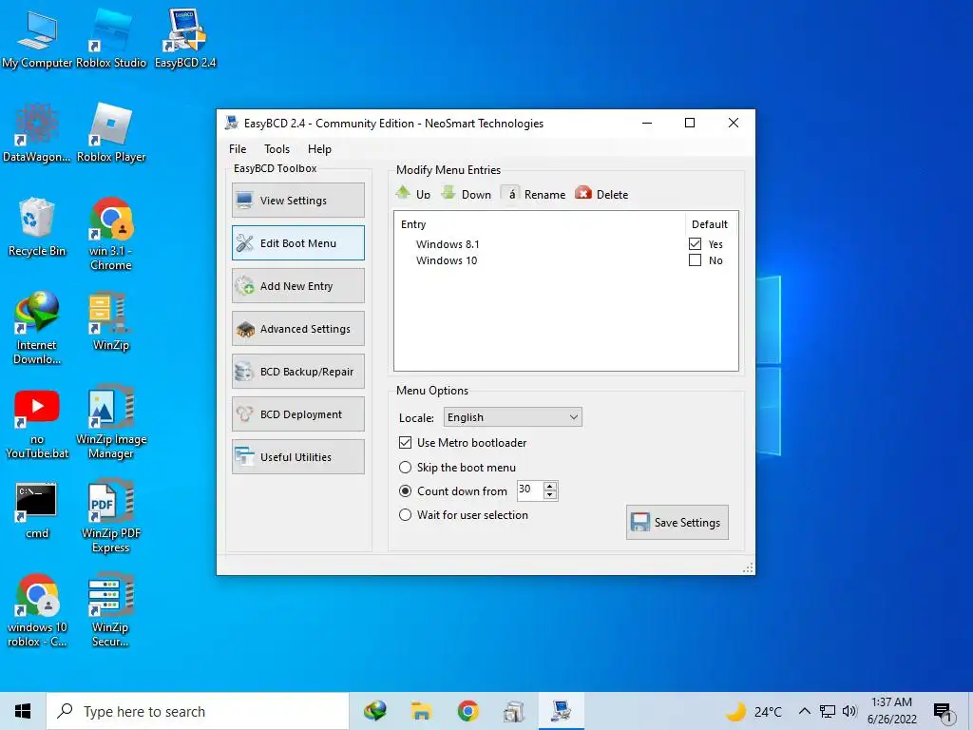Open notification center icon
Viewport: 973px width, 730px height.
[x=943, y=712]
